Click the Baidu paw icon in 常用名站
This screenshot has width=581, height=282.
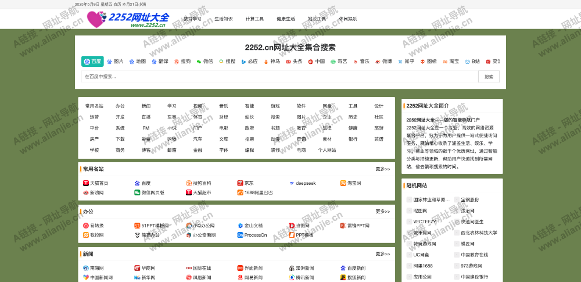[x=137, y=183]
